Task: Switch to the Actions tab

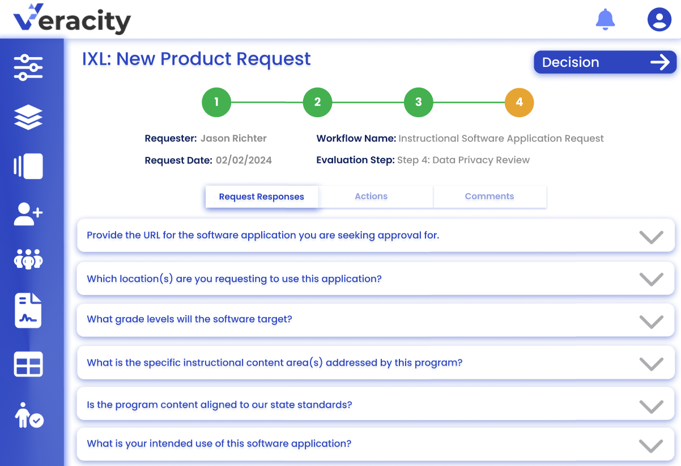Action: 371,196
